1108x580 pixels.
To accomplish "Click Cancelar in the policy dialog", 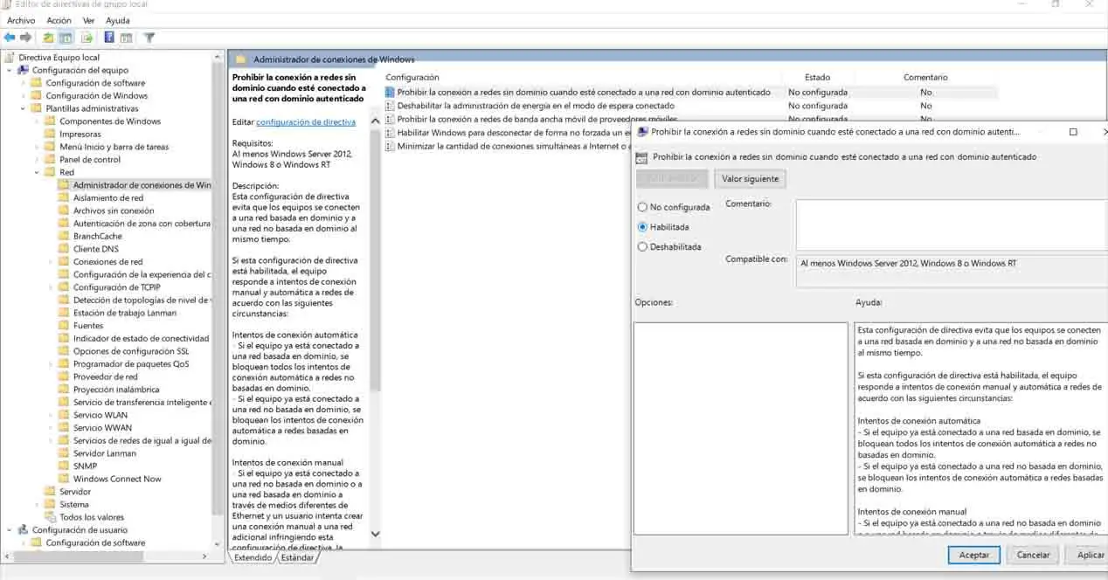I will pos(1033,555).
